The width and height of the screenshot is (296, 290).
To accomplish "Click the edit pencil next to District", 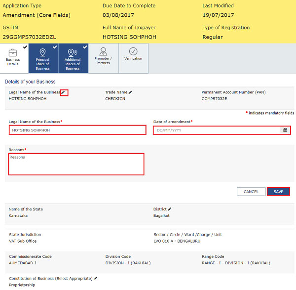I will [x=170, y=209].
